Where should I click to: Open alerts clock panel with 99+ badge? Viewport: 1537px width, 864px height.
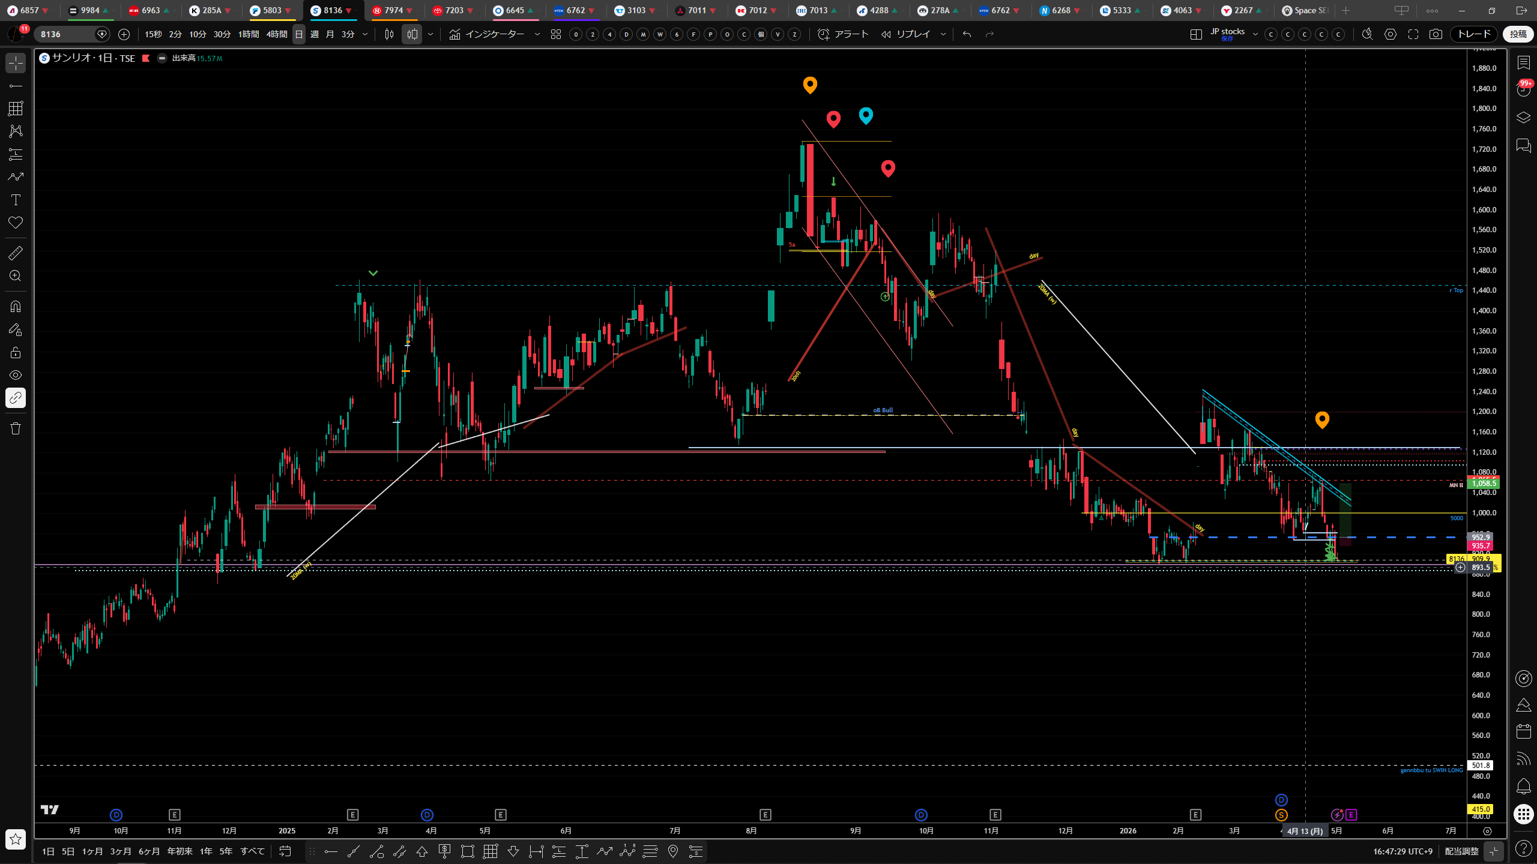pyautogui.click(x=1523, y=90)
